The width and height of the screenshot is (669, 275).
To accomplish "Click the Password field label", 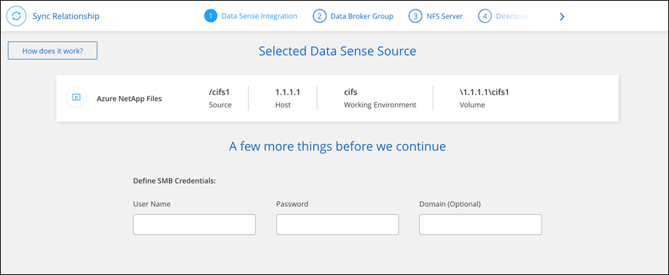I will click(x=292, y=204).
